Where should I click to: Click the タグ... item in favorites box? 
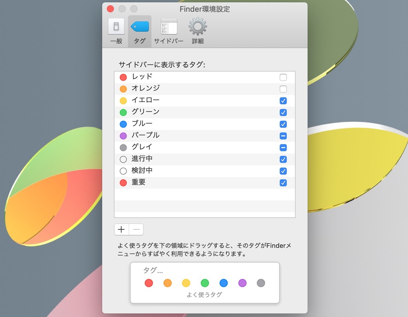[x=153, y=270]
